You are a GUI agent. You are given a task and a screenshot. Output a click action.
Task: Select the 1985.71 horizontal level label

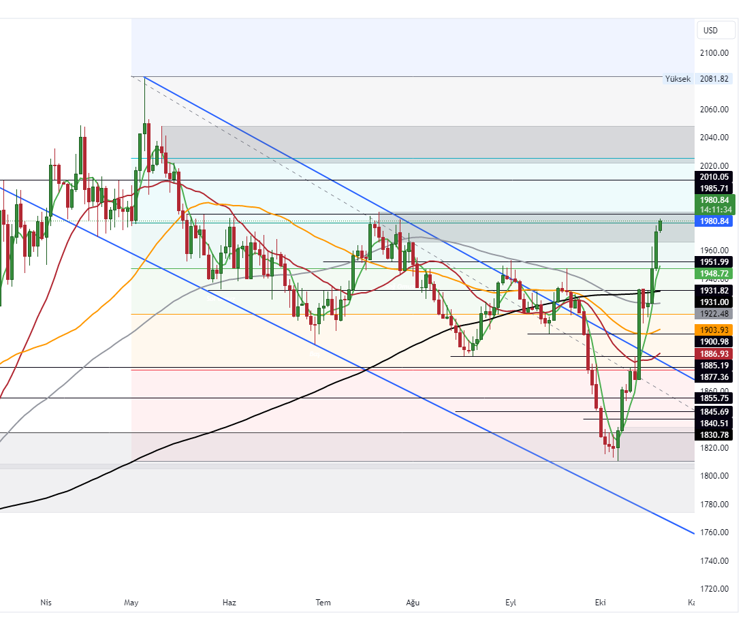tap(714, 188)
